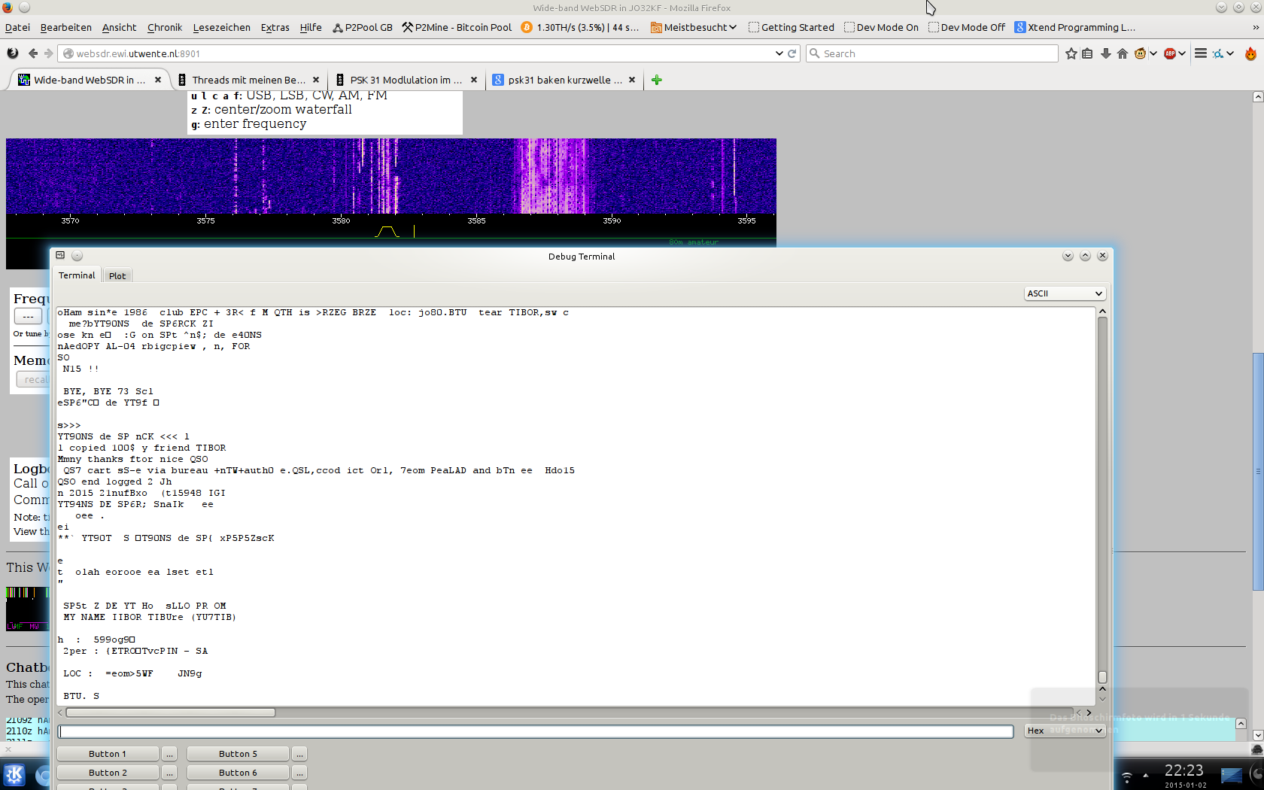Screen dimensions: 1264x790
Task: Click the Greasemonkey monkey icon
Action: click(x=1141, y=53)
